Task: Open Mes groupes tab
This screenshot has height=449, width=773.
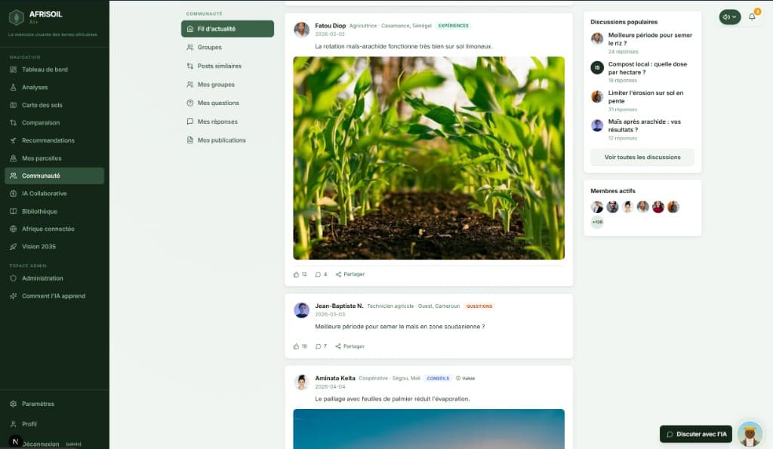Action: tap(227, 85)
